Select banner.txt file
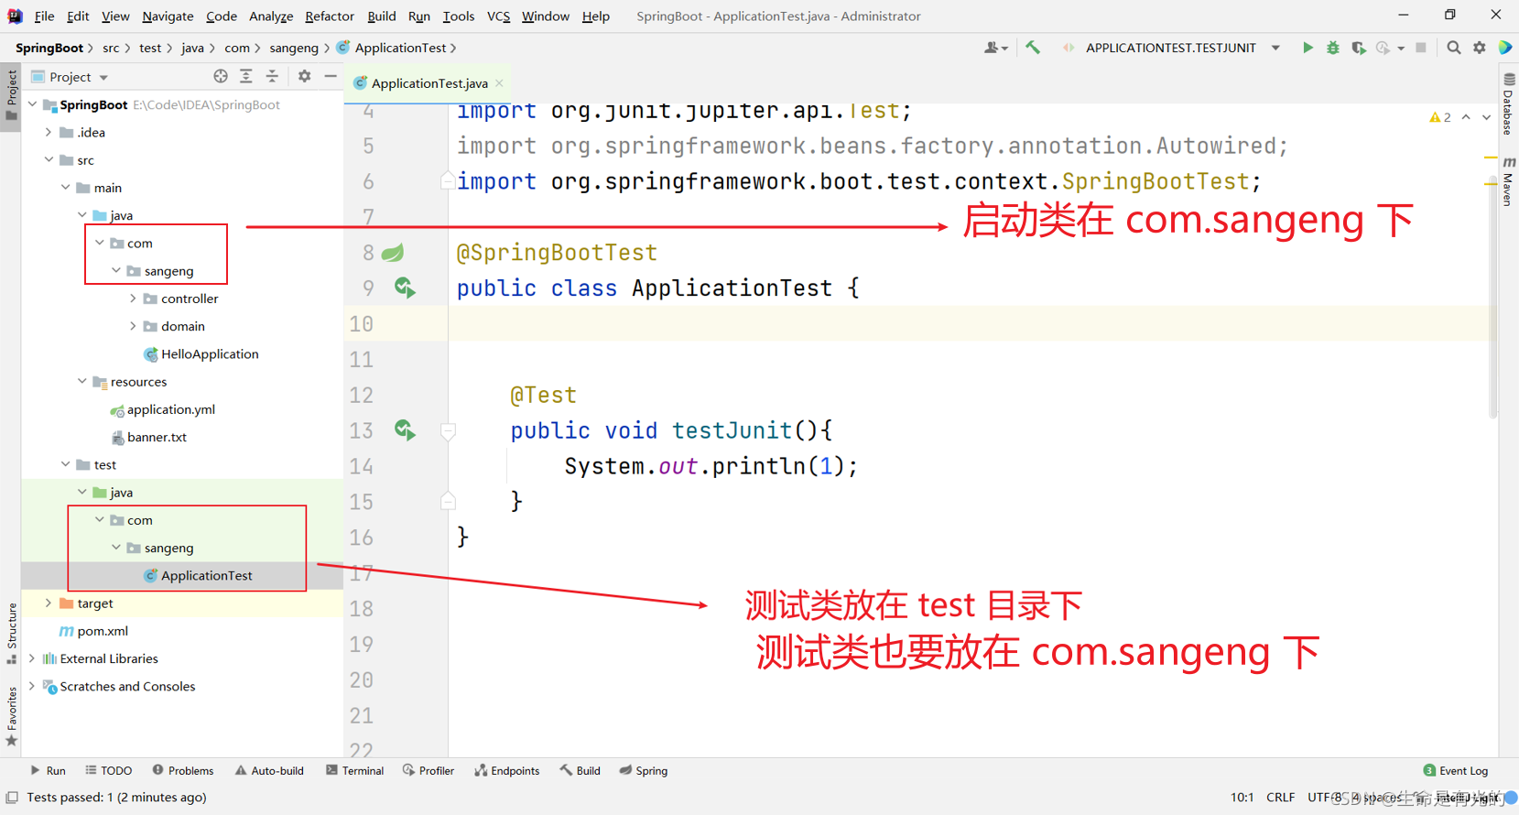This screenshot has height=815, width=1519. click(x=156, y=437)
